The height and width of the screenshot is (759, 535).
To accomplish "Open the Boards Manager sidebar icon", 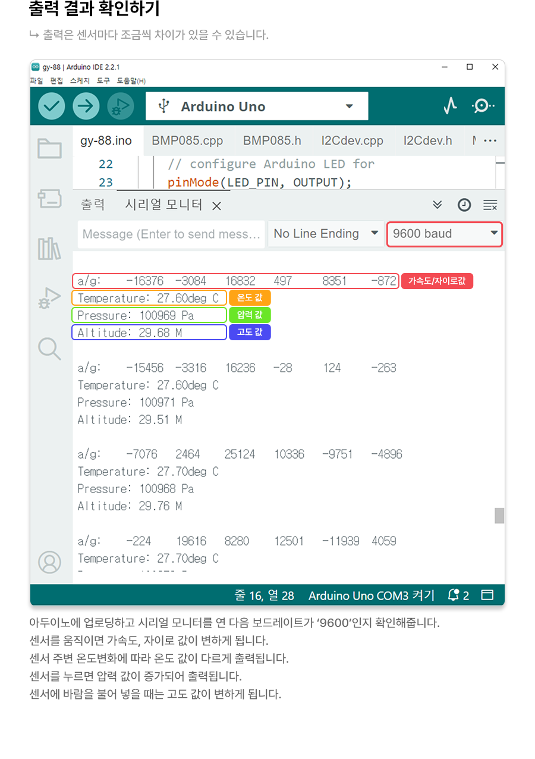I will coord(50,198).
